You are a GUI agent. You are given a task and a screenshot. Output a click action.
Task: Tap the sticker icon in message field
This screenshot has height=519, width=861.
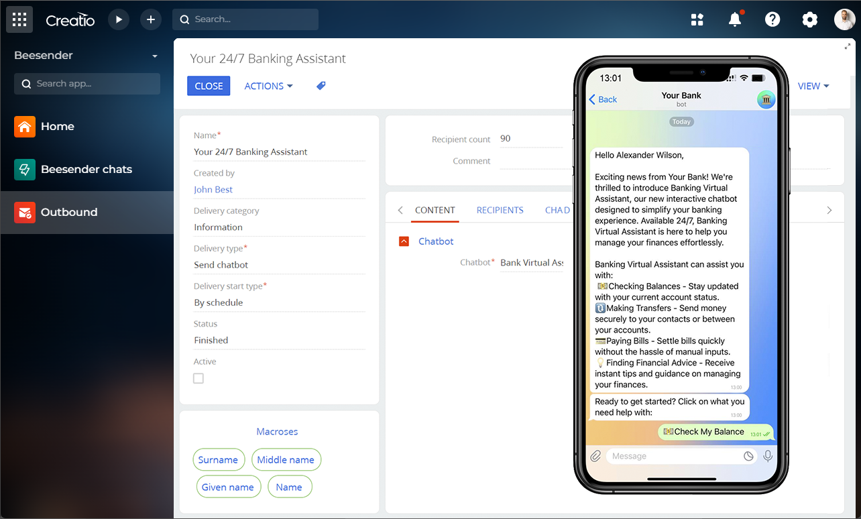[749, 456]
